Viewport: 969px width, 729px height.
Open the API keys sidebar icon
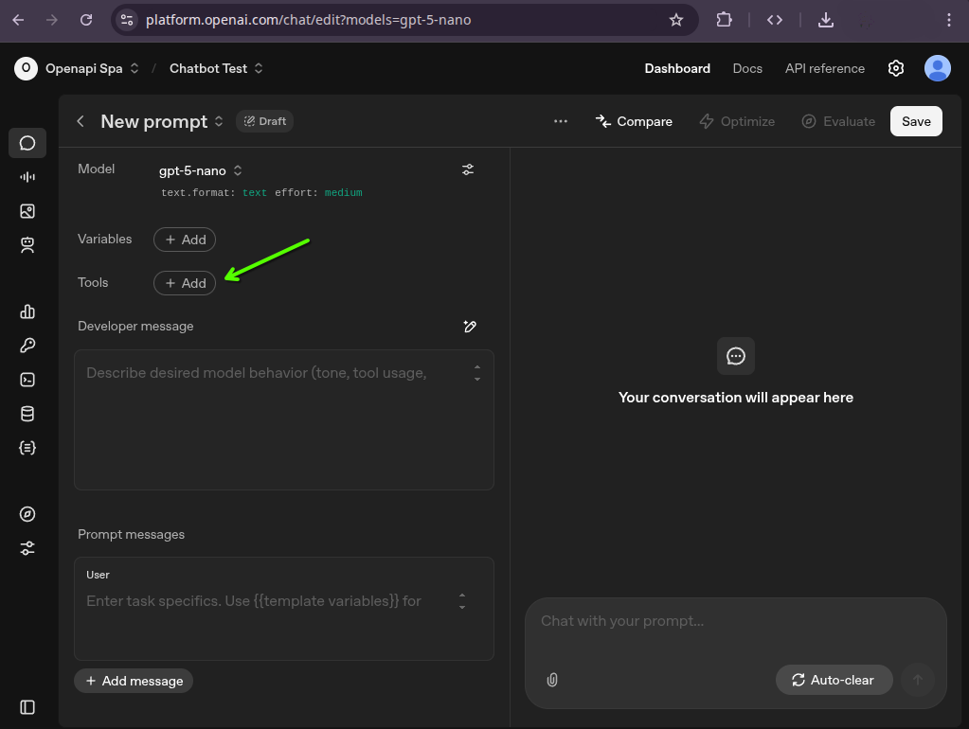[27, 345]
